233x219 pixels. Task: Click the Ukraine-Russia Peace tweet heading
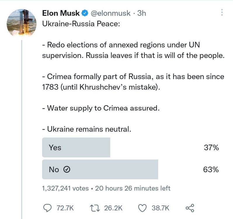point(81,24)
